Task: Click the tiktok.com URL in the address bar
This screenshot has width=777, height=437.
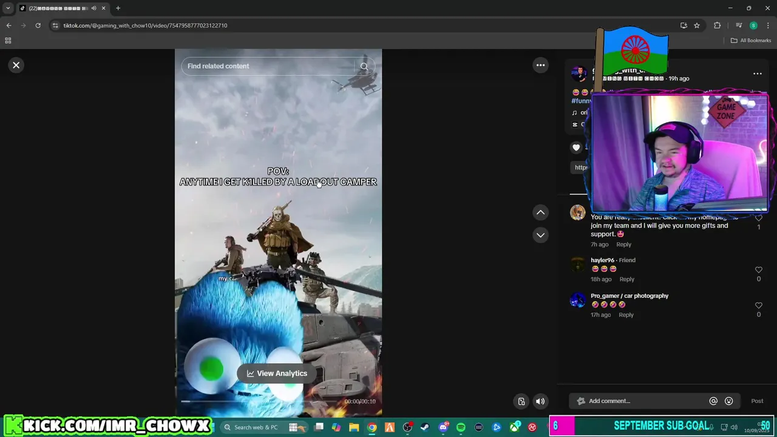Action: pyautogui.click(x=145, y=25)
